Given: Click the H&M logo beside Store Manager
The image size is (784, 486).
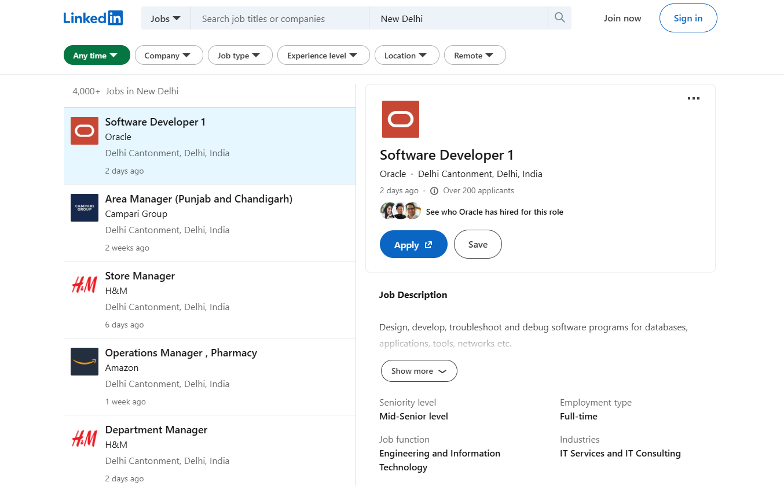Looking at the screenshot, I should coord(85,285).
